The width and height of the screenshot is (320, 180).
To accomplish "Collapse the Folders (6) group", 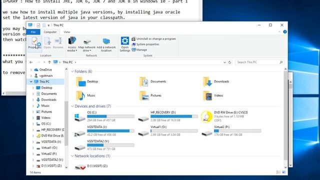I will [72, 71].
